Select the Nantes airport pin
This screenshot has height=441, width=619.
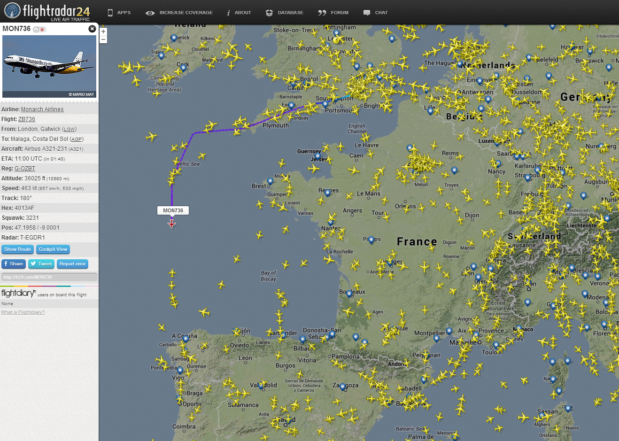[x=331, y=222]
